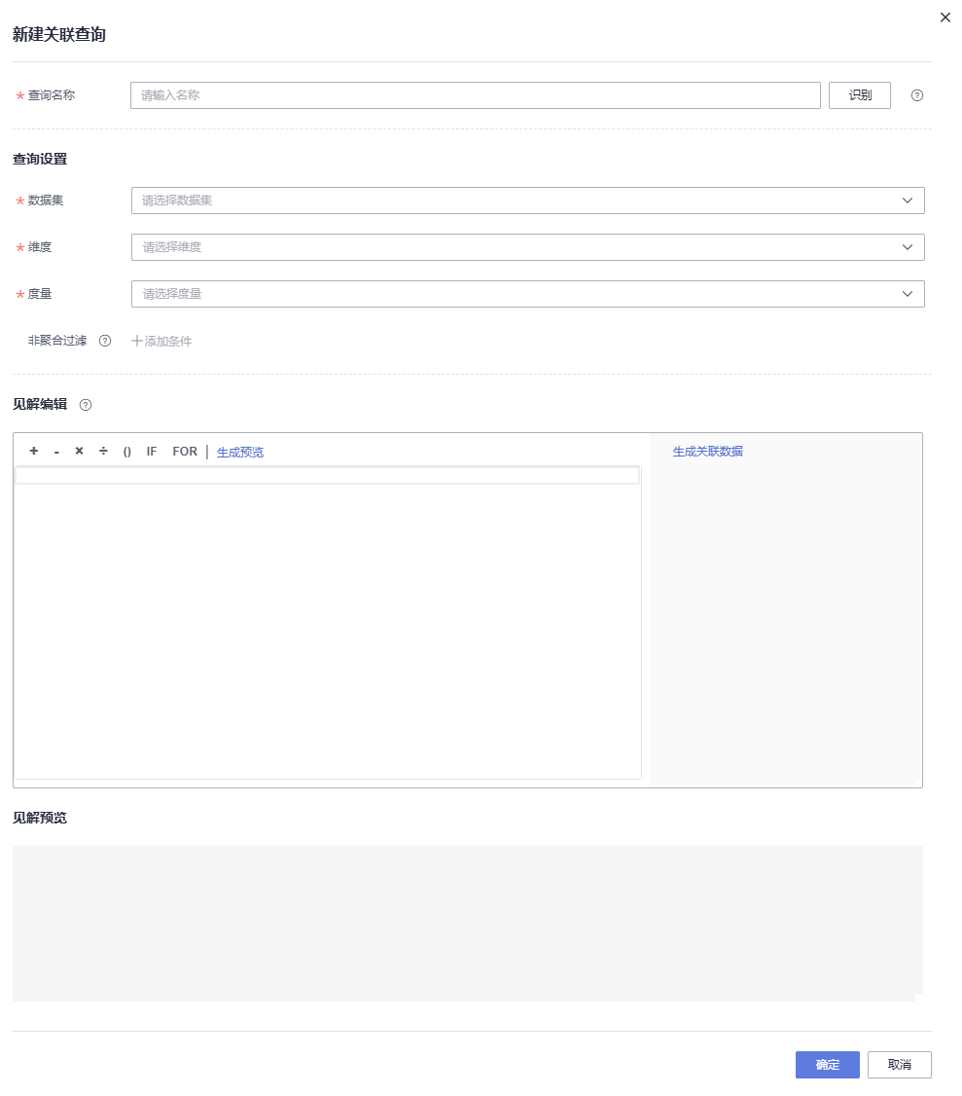The height and width of the screenshot is (1096, 962).
Task: Click the help icon beside 非聚合过滤
Action: (x=105, y=341)
